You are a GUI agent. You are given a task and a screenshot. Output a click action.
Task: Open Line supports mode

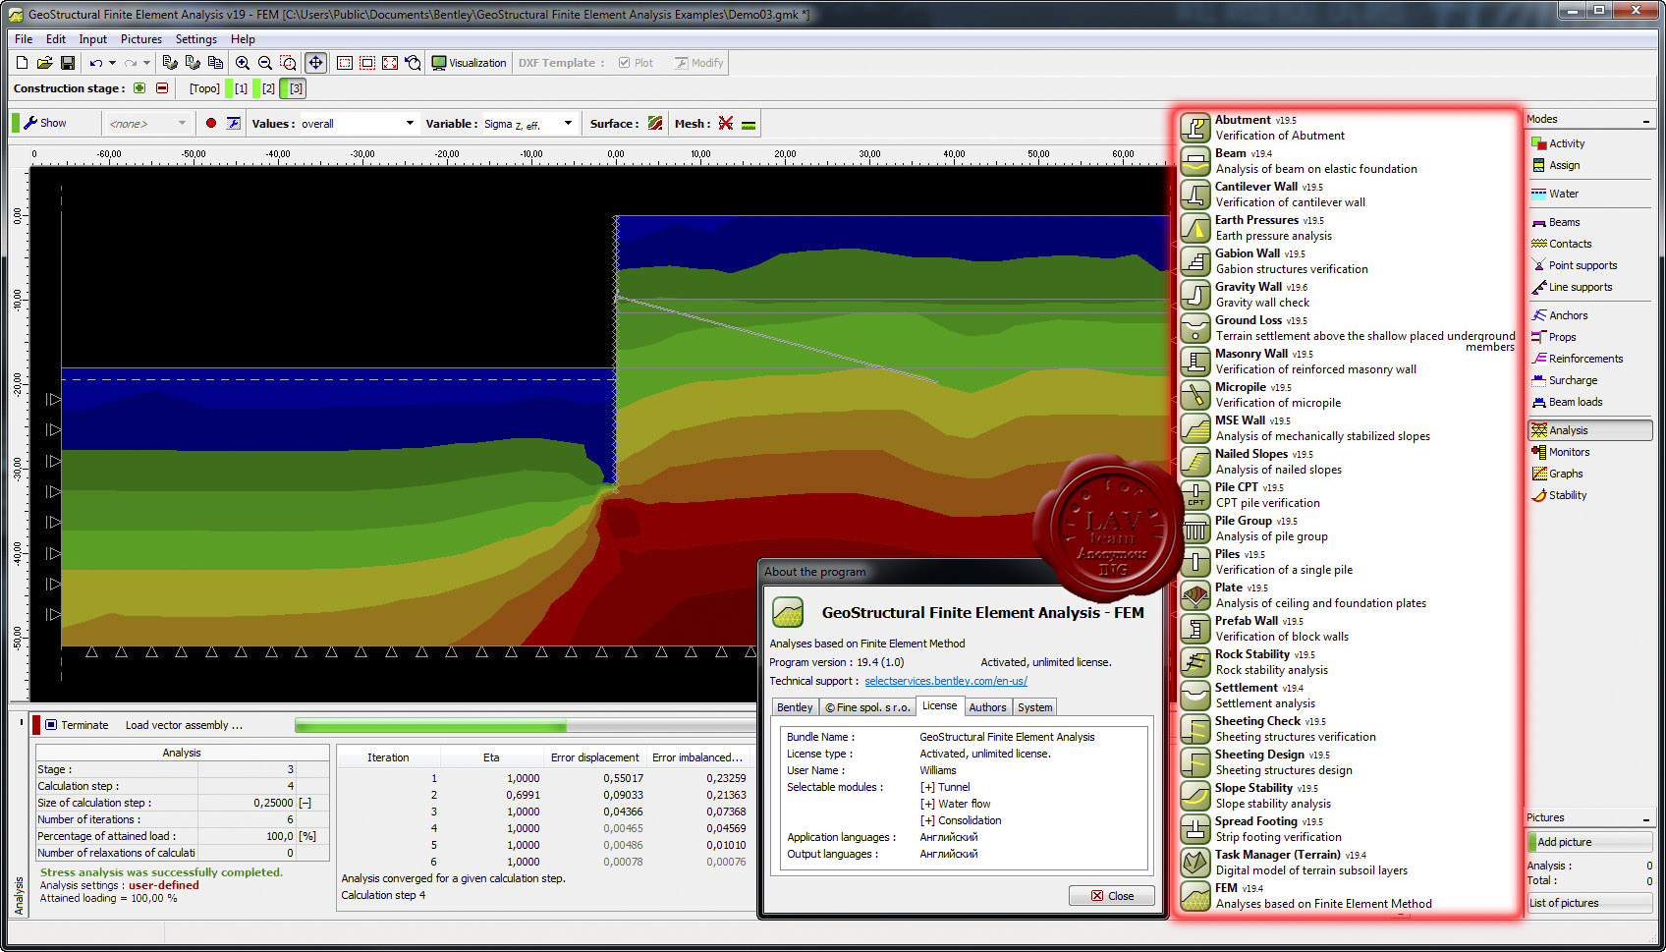point(1572,287)
